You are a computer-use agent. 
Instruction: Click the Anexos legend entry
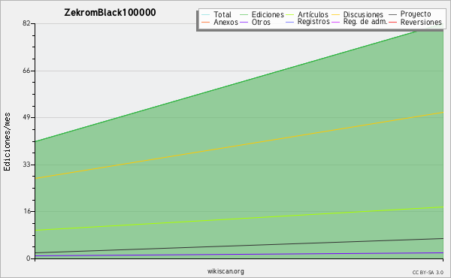click(219, 22)
